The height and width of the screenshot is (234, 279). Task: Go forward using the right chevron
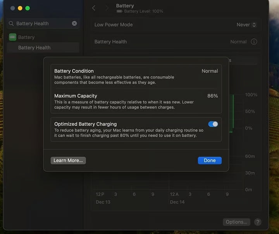pyautogui.click(x=107, y=8)
